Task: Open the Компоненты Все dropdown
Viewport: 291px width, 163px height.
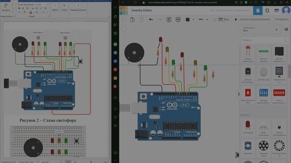Action: coord(260,29)
